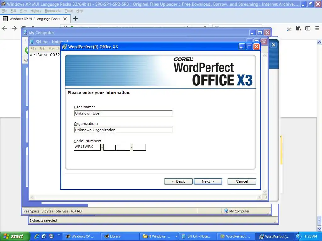Focus the middle Serial Number box
Screen dimensions: 322x241
click(x=117, y=147)
